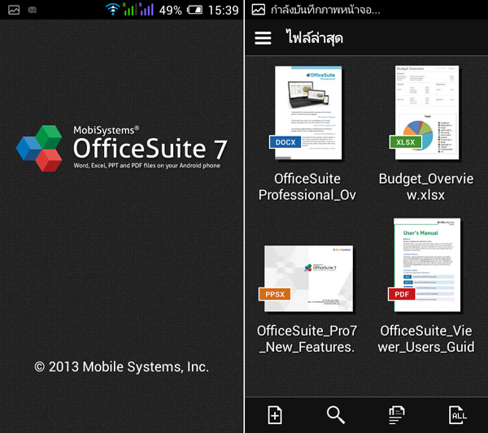Tap the OfficeSuite 7 splash title
Image resolution: width=488 pixels, height=433 pixels.
150,149
